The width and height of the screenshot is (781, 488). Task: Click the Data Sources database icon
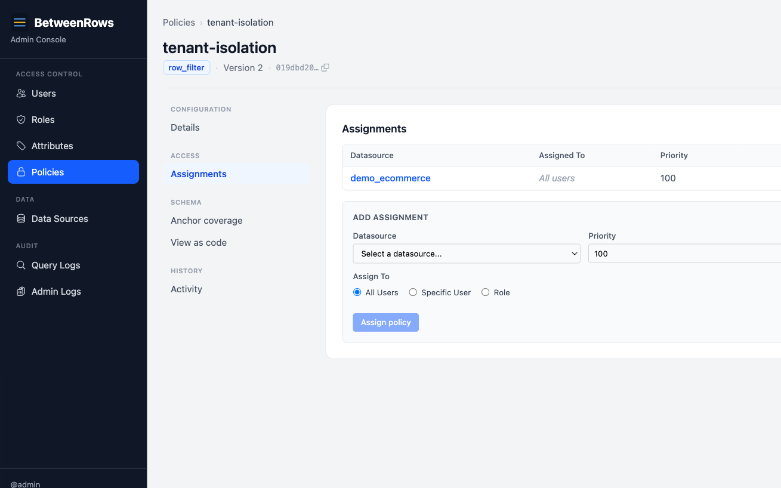(21, 219)
